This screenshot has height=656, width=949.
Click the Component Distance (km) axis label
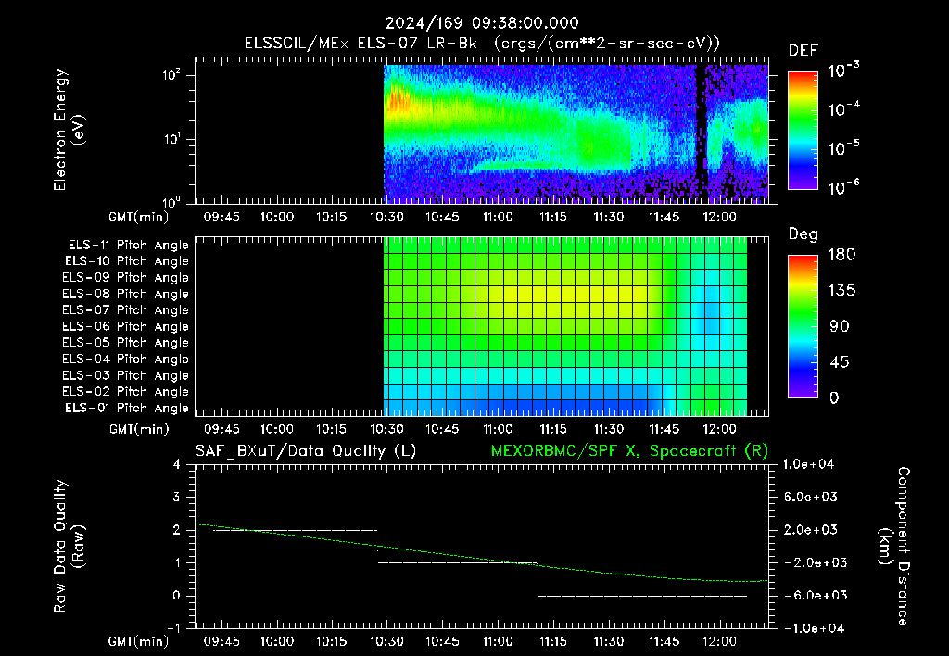(894, 547)
